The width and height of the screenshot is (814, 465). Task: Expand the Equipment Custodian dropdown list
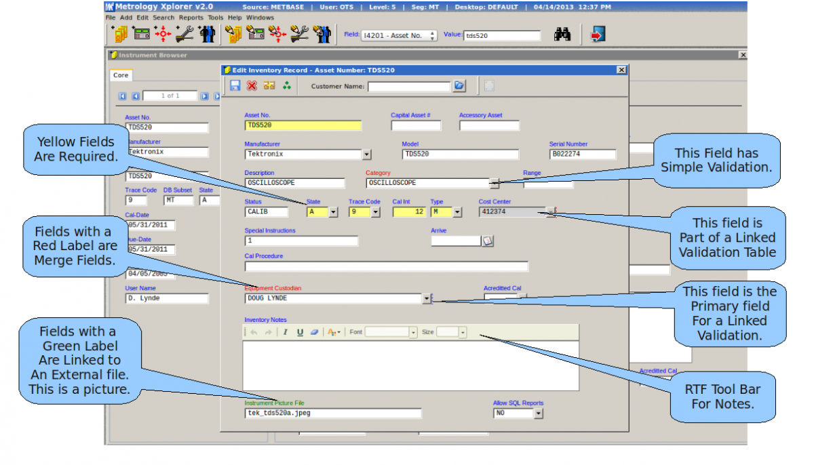point(426,298)
